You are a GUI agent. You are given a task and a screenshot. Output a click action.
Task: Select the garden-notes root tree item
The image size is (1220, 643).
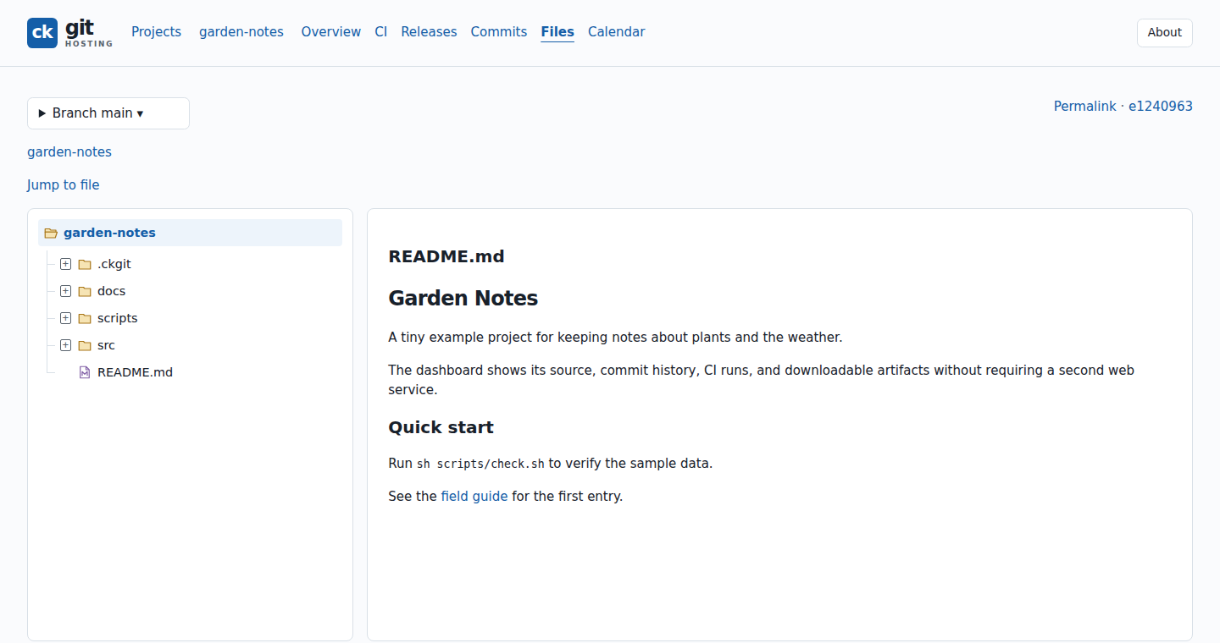190,233
